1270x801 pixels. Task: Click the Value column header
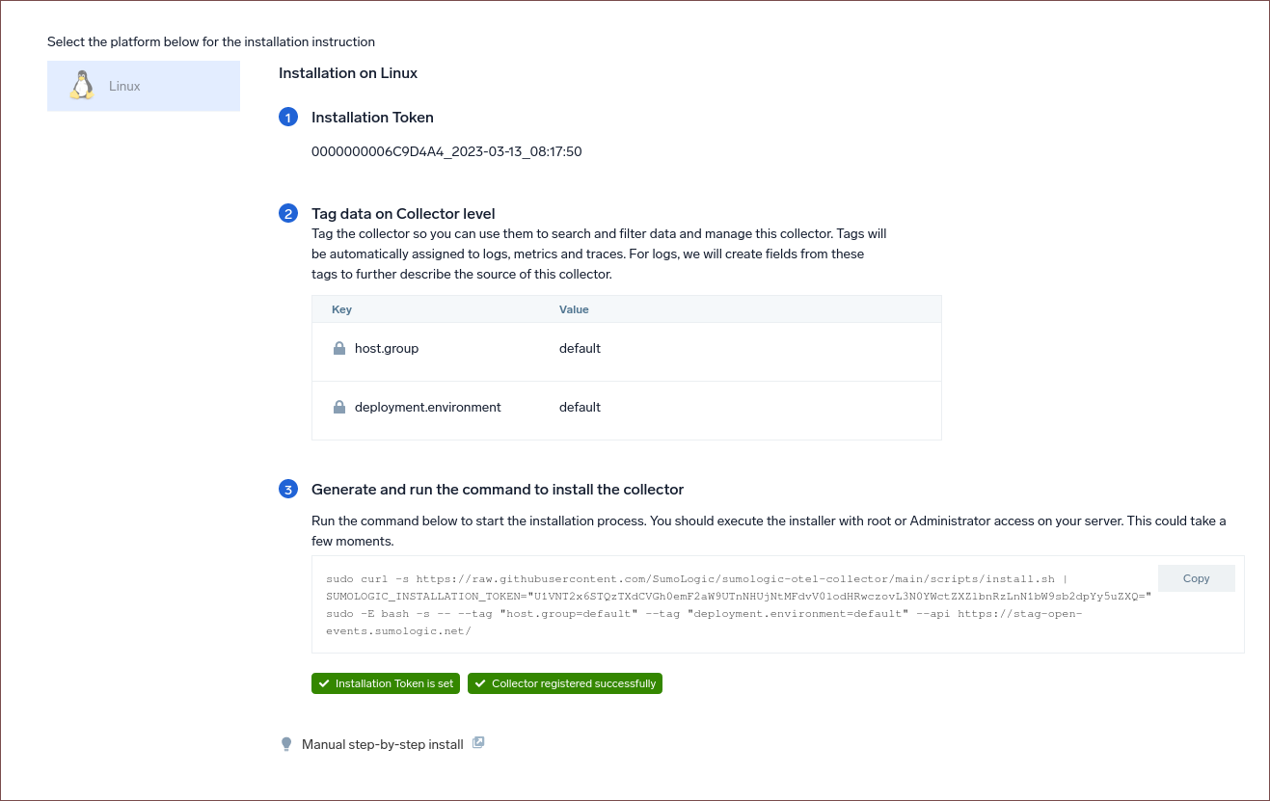pyautogui.click(x=574, y=309)
